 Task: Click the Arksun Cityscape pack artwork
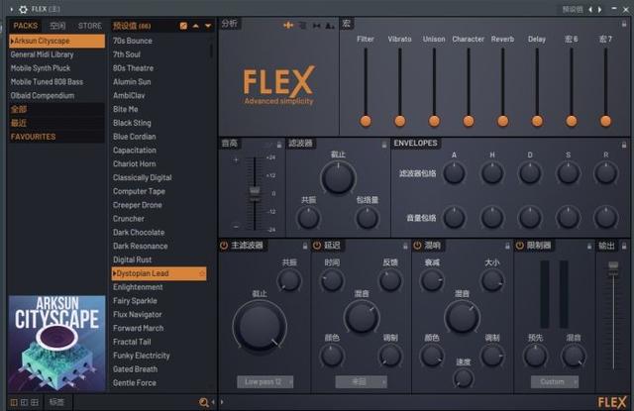click(x=57, y=344)
